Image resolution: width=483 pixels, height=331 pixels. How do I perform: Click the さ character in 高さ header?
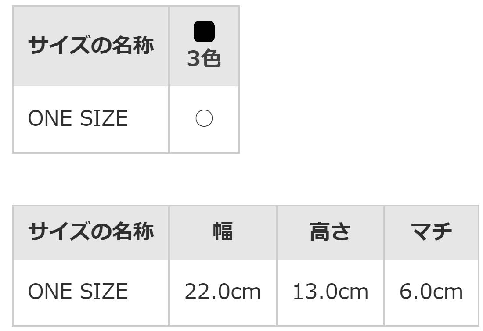click(x=341, y=231)
